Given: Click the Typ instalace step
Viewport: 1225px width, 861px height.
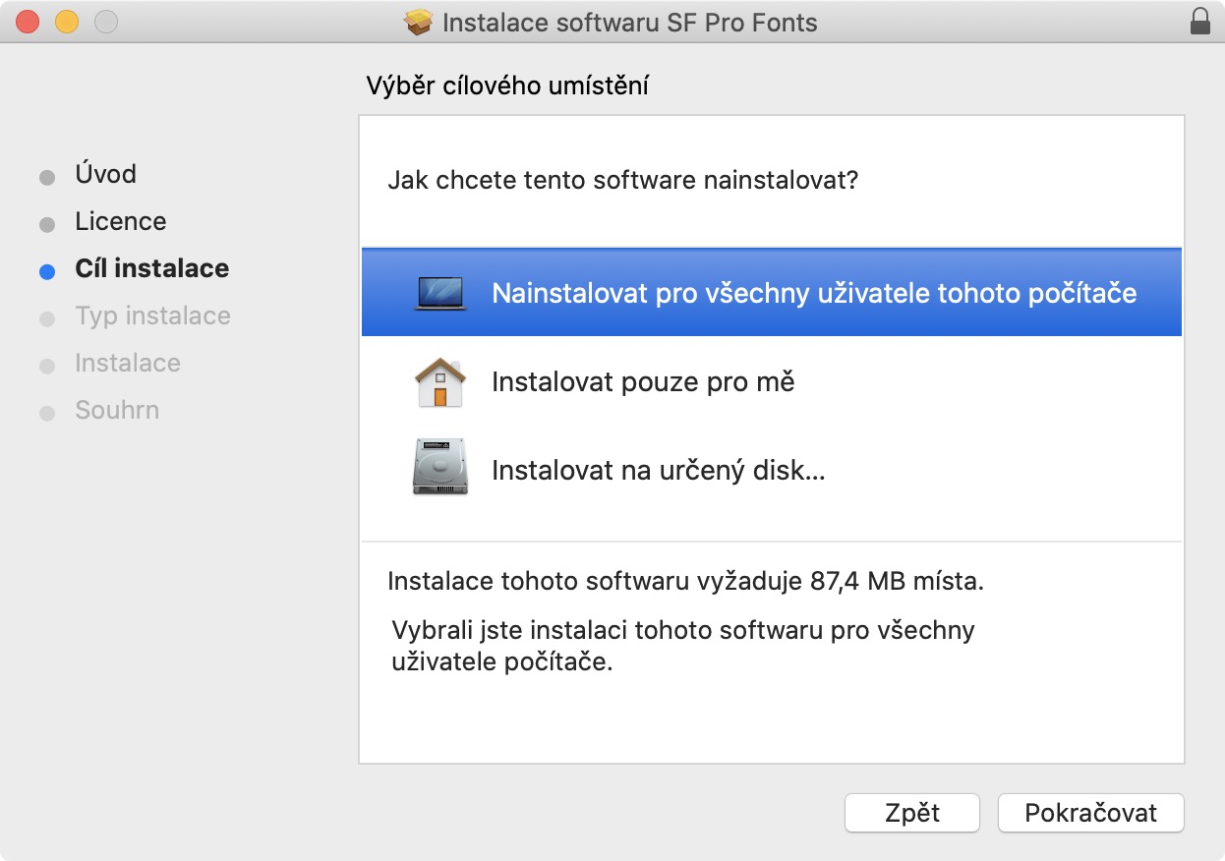Looking at the screenshot, I should pos(152,316).
